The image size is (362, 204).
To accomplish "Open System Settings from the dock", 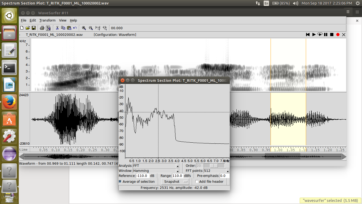I will pos(9,137).
